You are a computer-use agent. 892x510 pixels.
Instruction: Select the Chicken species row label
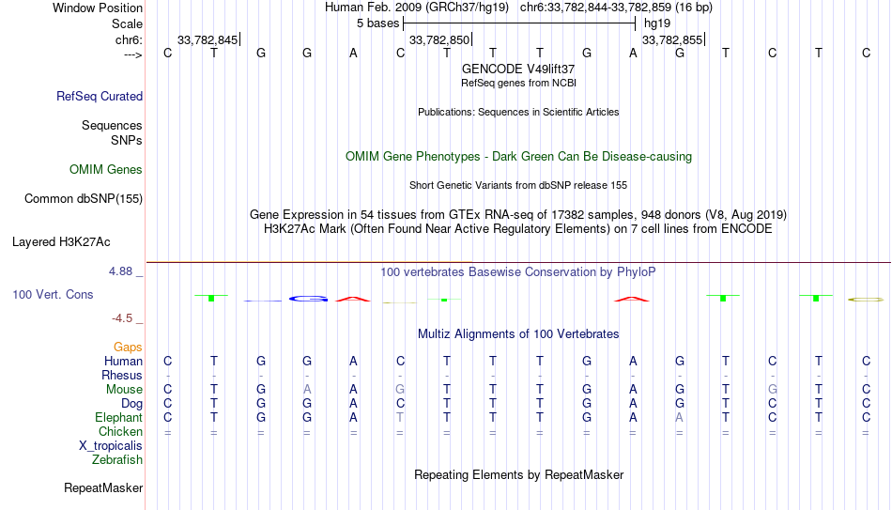[x=120, y=431]
